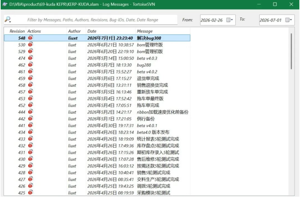Click the modified action icon for revision 434
The image size is (300, 198).
point(31,132)
